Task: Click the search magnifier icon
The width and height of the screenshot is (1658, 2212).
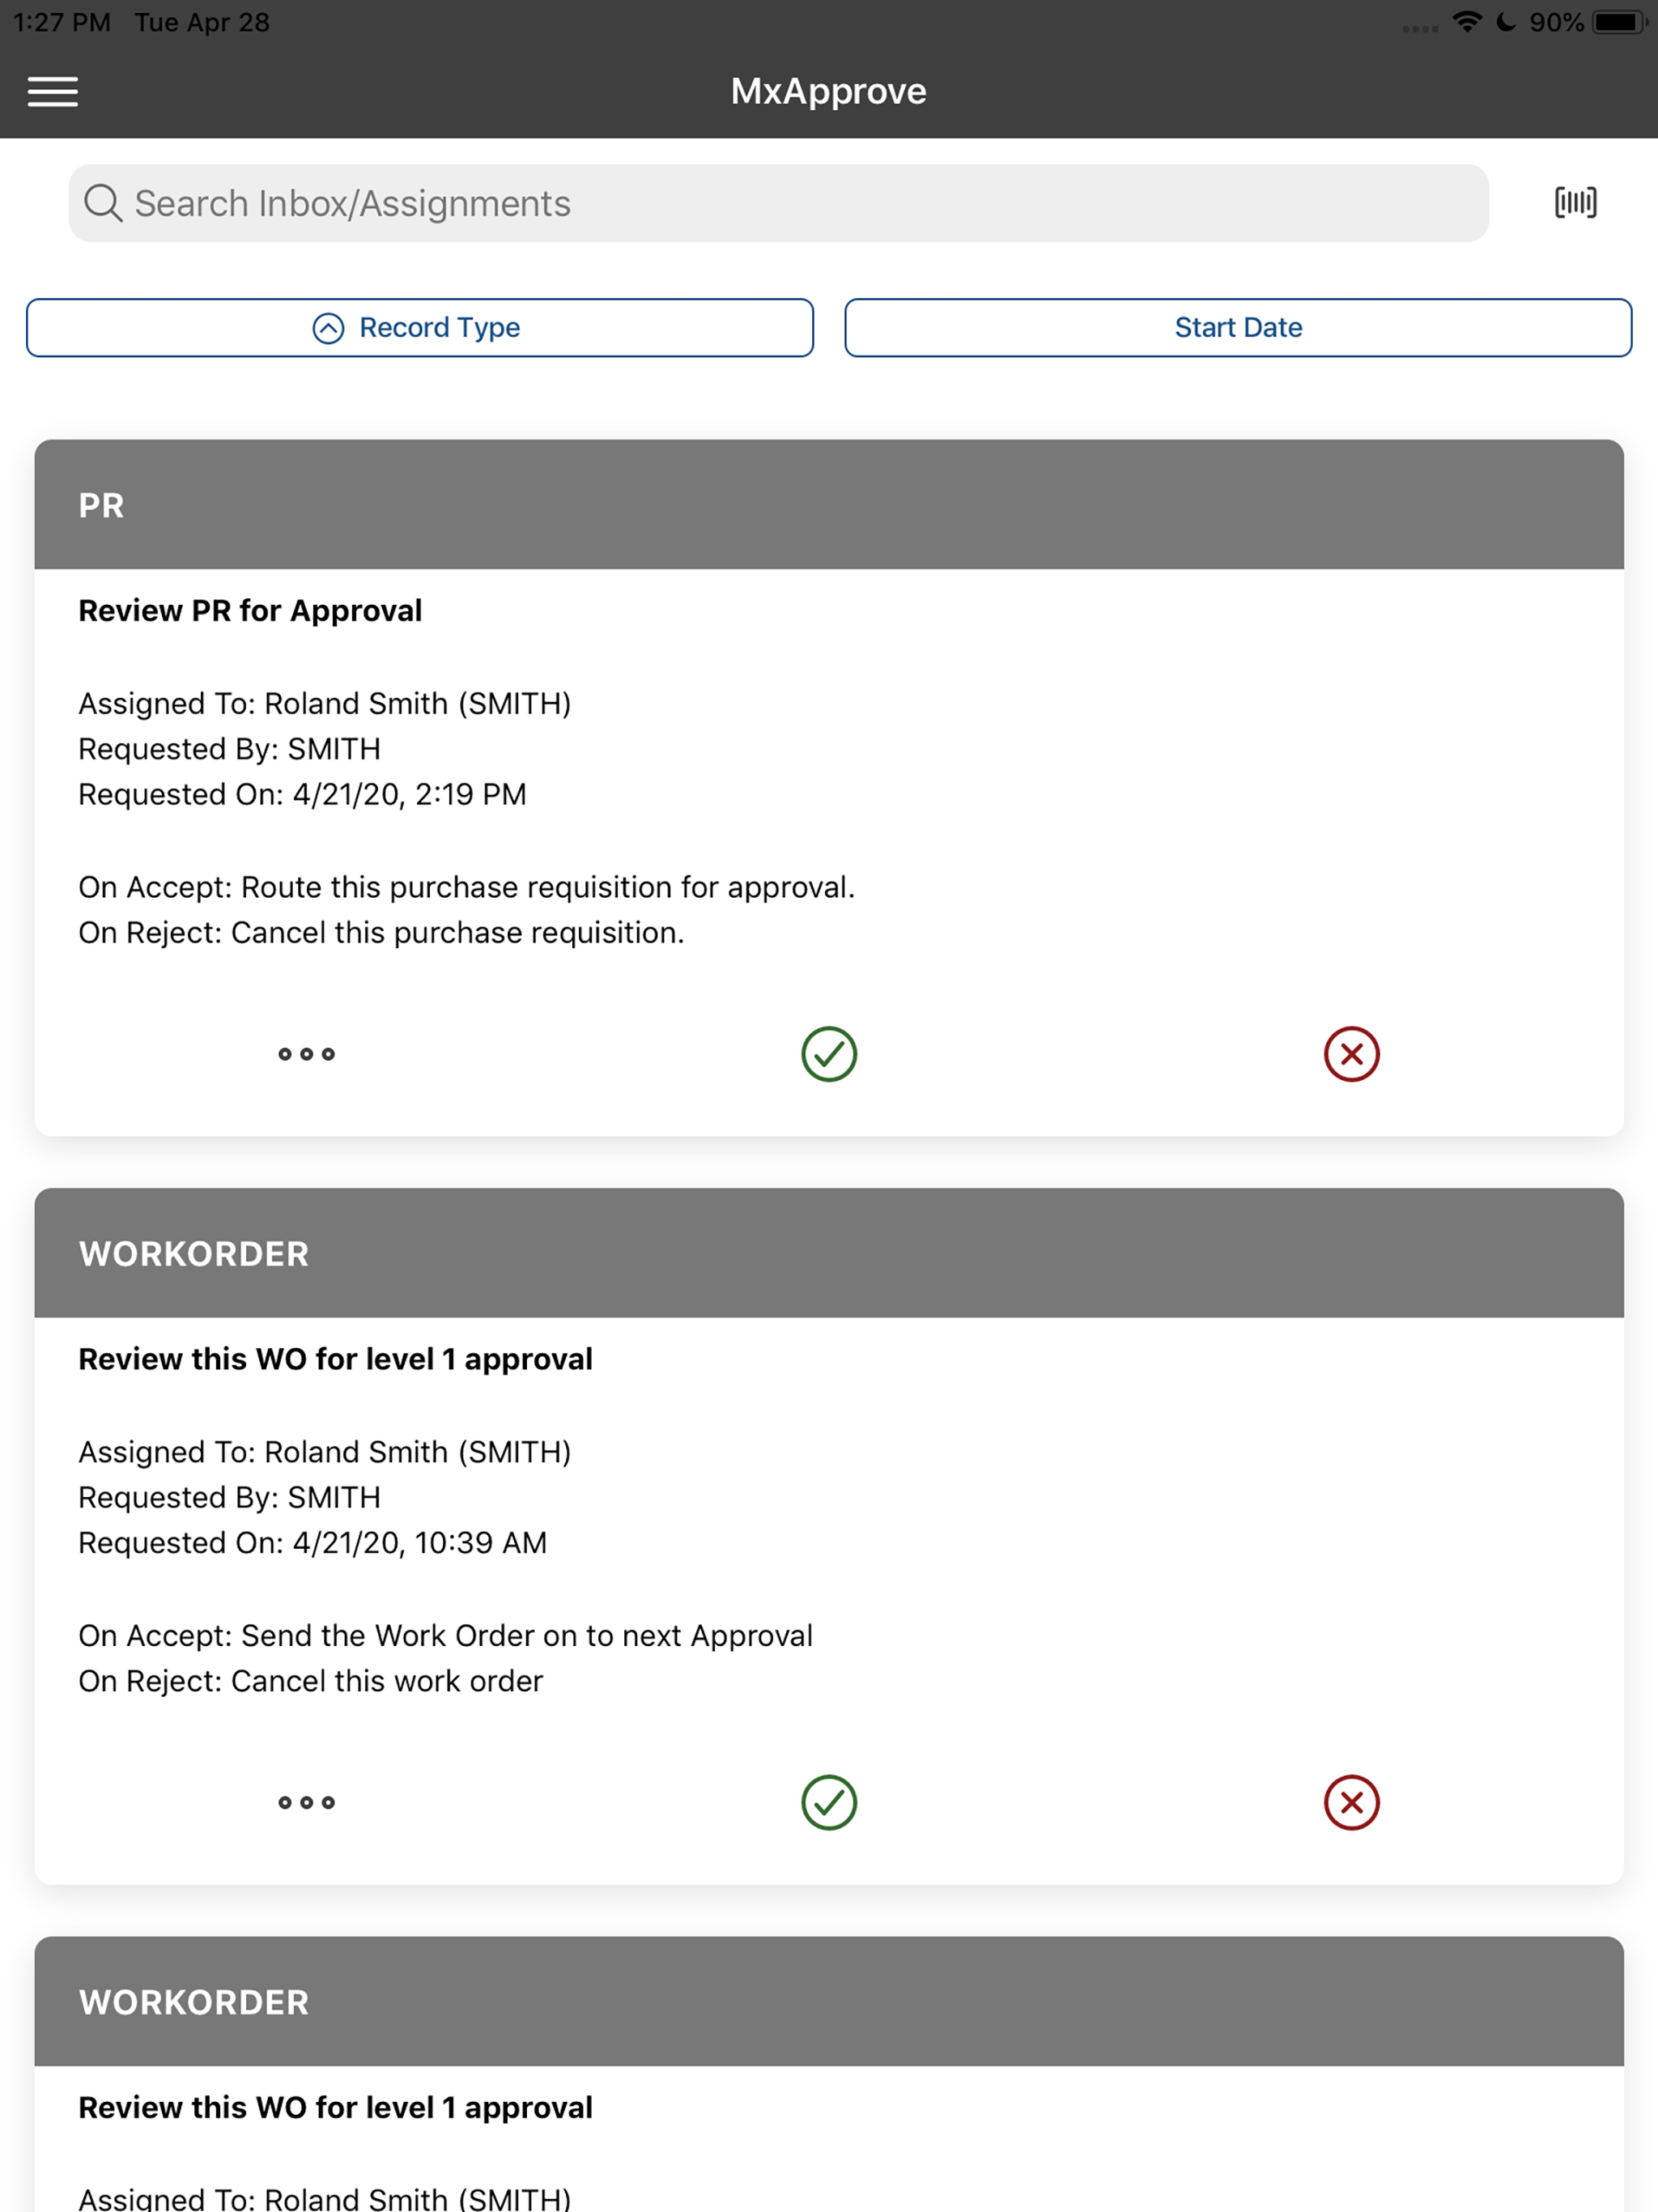Action: [103, 203]
